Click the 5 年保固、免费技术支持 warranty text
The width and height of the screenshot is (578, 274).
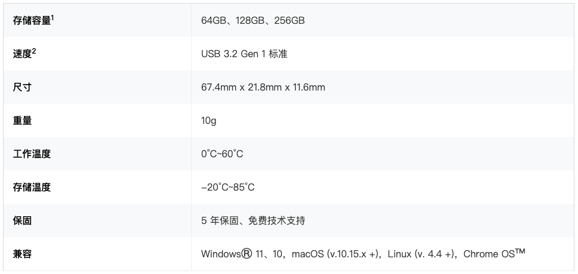(x=253, y=220)
